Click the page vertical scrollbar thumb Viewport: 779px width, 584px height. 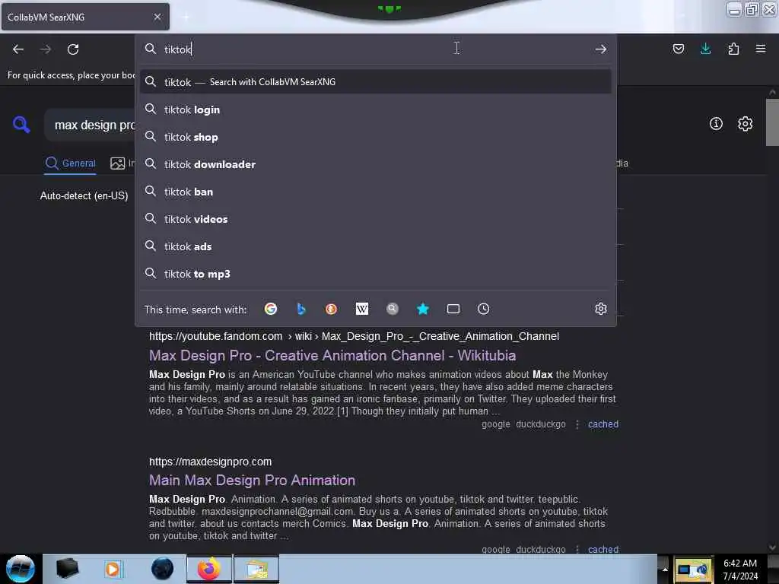[x=772, y=122]
